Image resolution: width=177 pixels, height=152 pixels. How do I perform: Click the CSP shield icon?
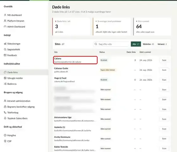5,141
